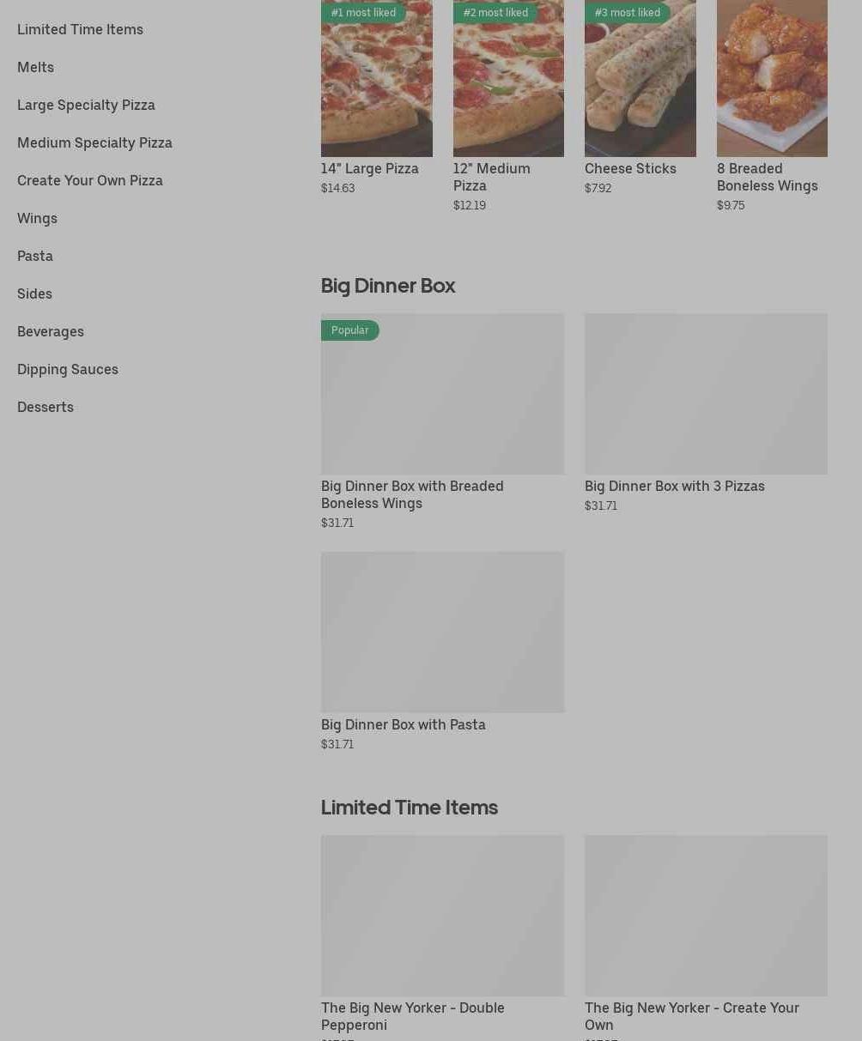Go to Large Specialty Pizza category
Image resolution: width=862 pixels, height=1041 pixels.
(86, 105)
